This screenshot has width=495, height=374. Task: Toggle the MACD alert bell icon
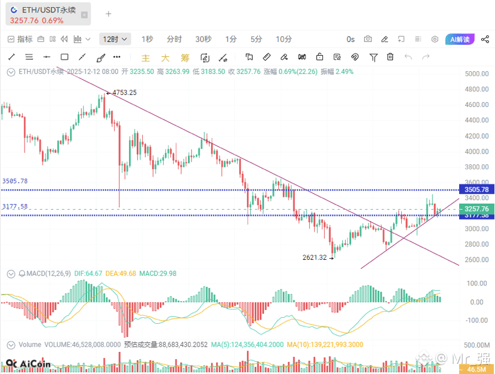(21, 274)
